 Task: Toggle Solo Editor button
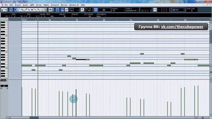point(3,10)
